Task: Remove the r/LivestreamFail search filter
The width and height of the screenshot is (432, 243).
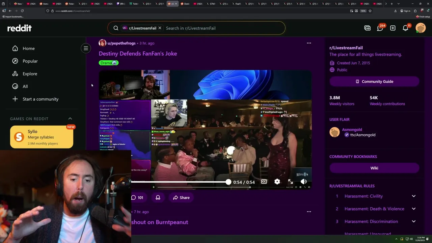Action: pyautogui.click(x=160, y=28)
